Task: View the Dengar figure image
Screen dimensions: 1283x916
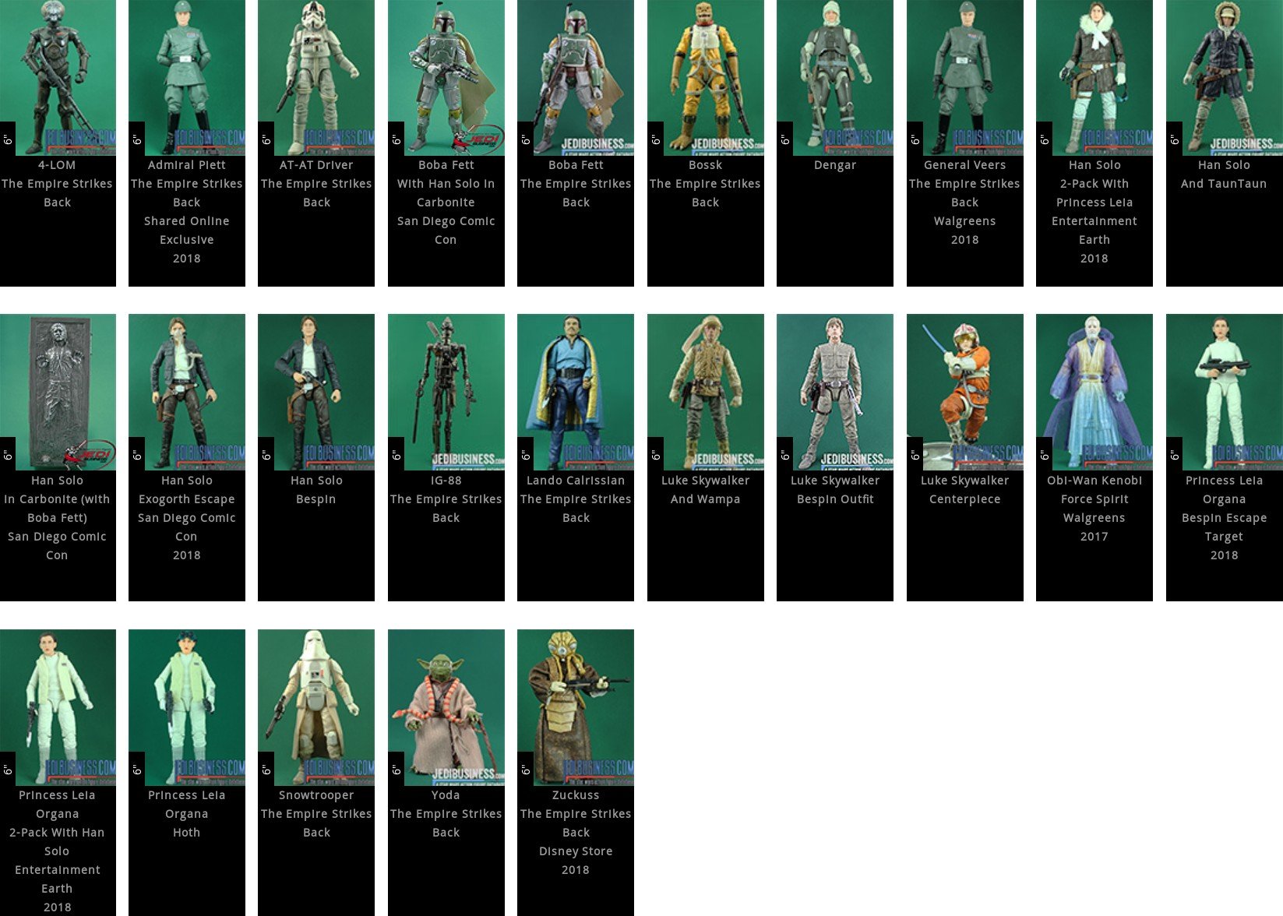Action: click(835, 77)
